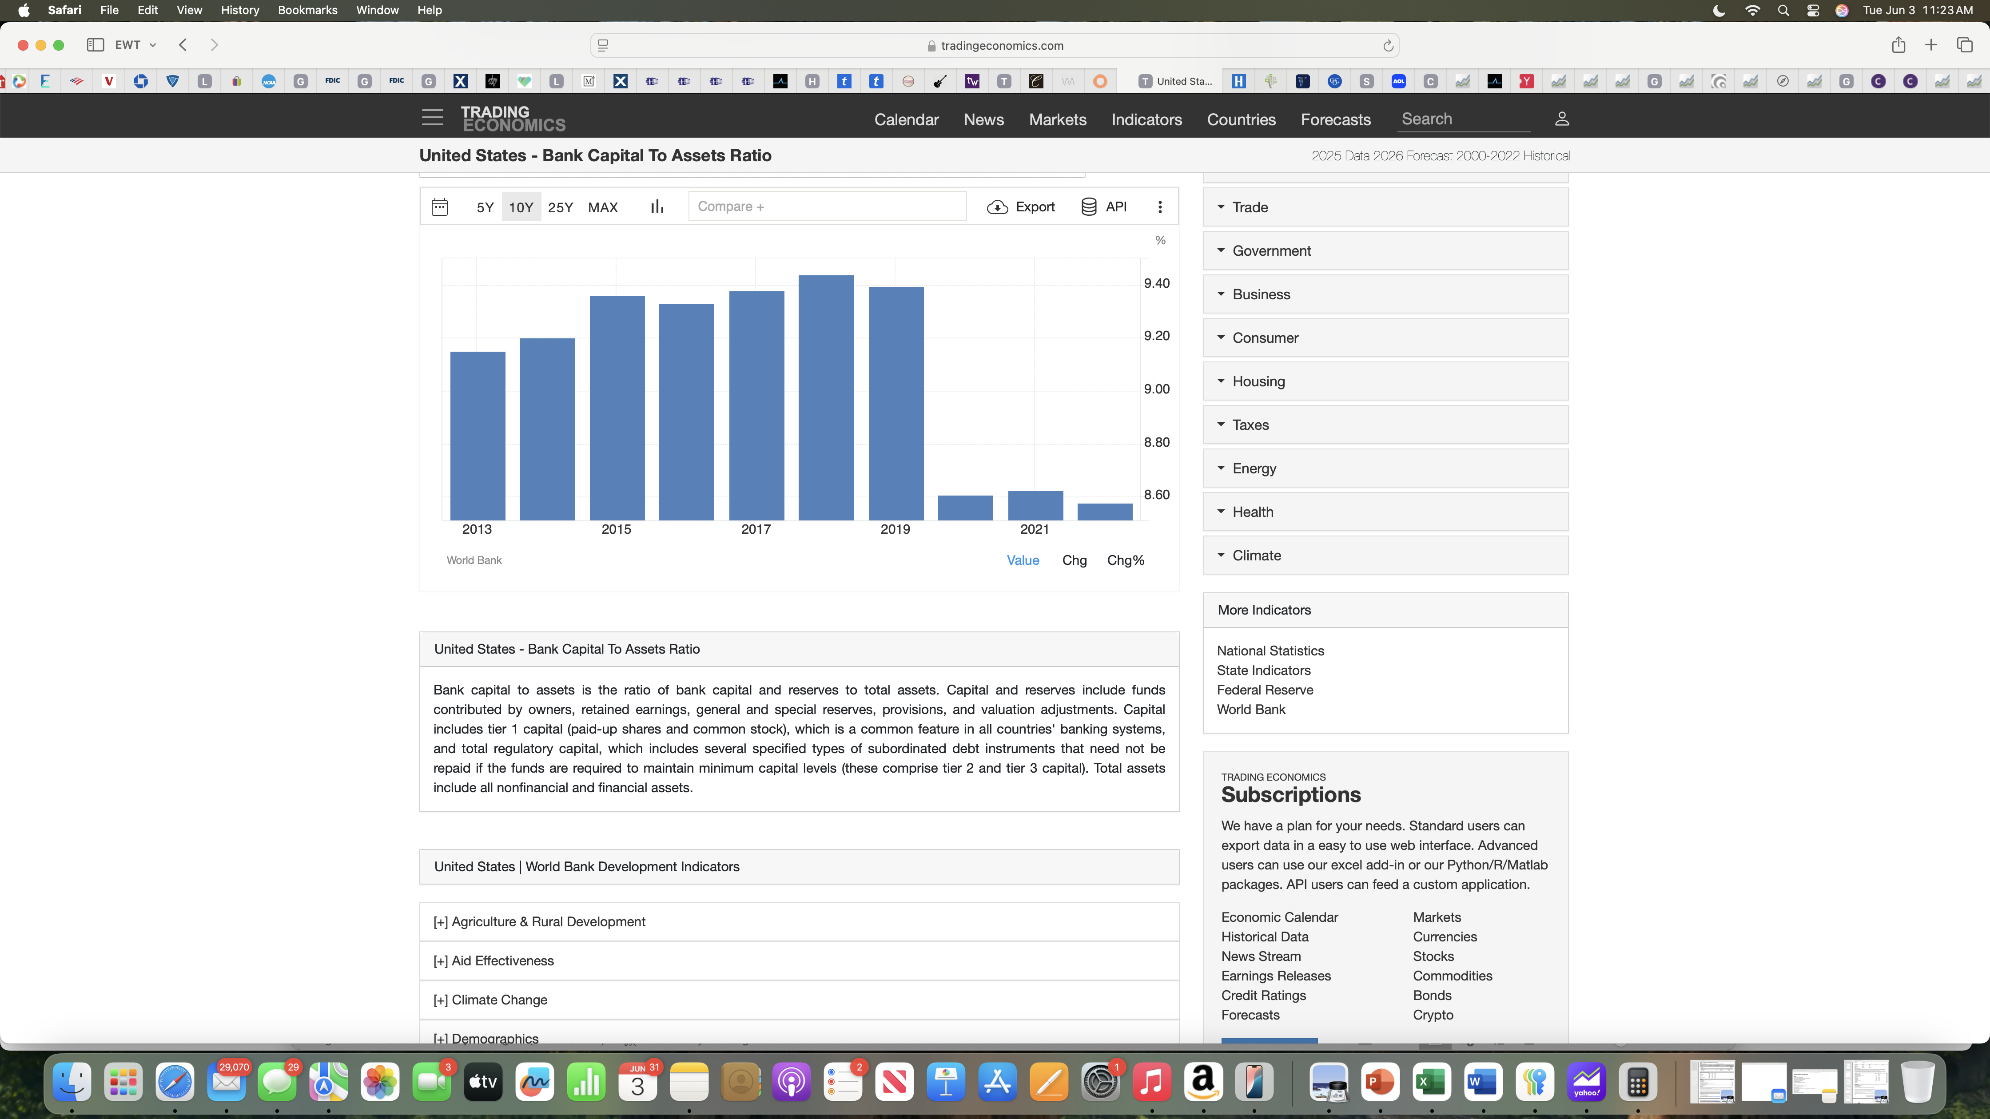Open the Economic Calendar subscription link
The image size is (1990, 1119).
tap(1279, 917)
